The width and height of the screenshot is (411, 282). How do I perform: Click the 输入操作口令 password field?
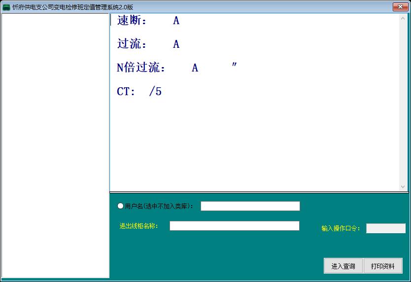coord(385,228)
